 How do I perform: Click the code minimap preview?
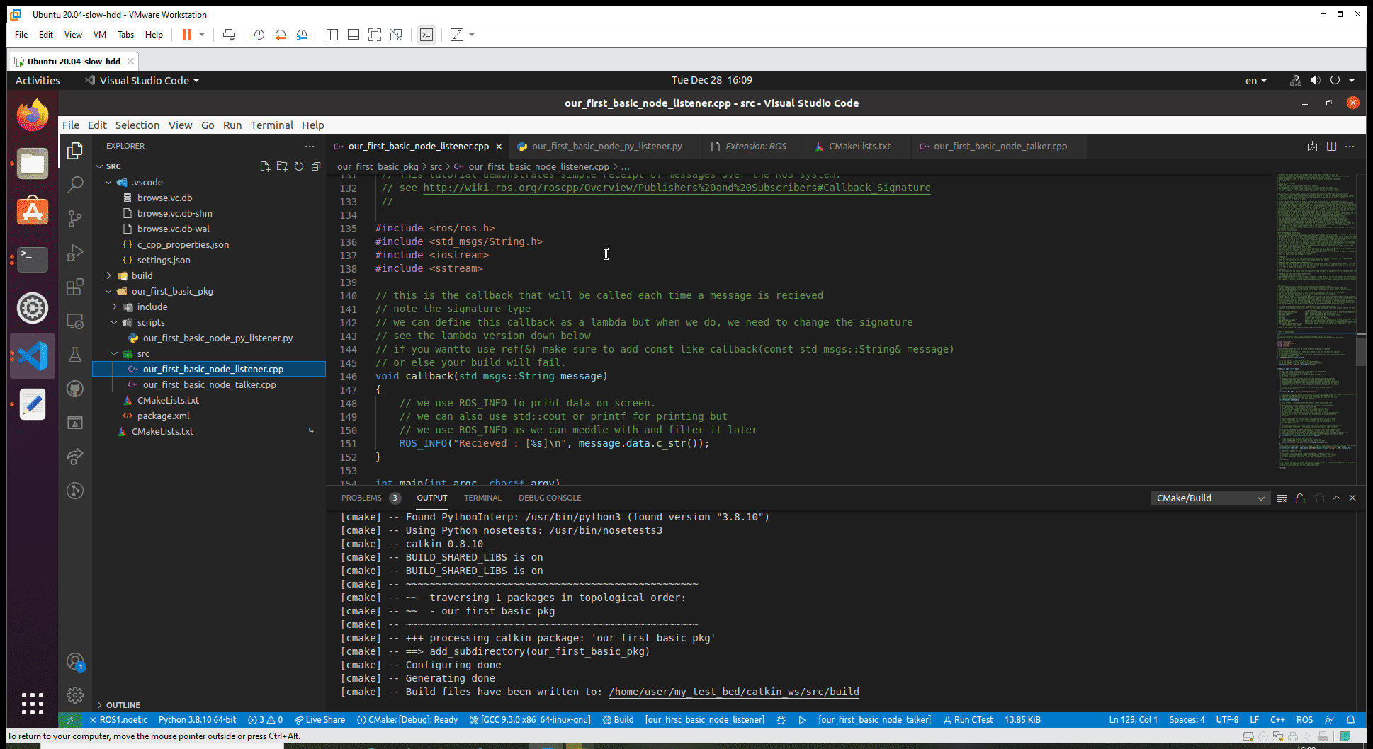(x=1316, y=322)
